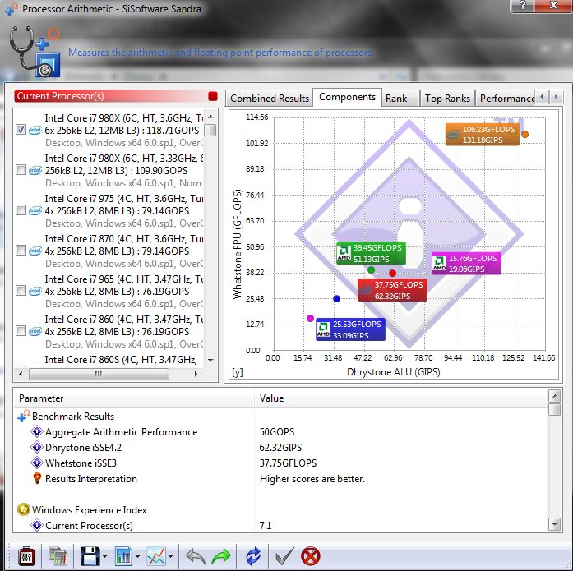
Task: Click the Parameter column header
Action: click(x=134, y=398)
